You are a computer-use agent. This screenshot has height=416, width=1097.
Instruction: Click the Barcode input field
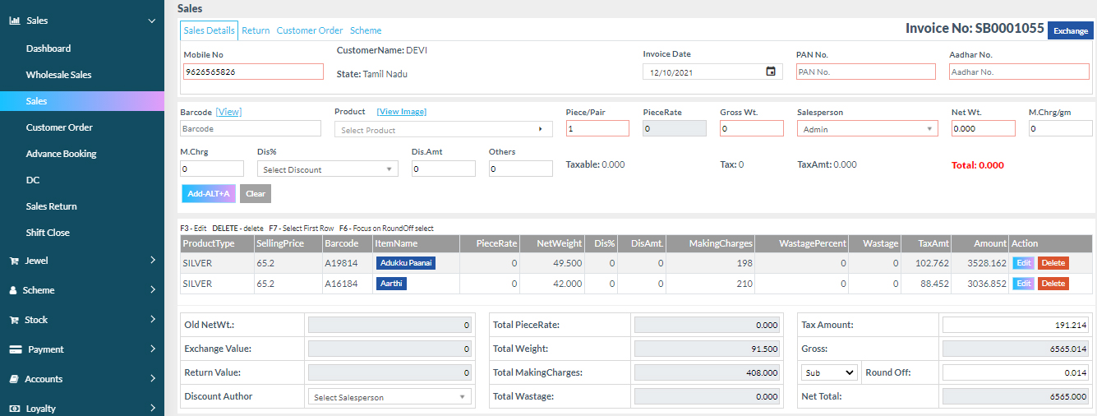point(251,129)
